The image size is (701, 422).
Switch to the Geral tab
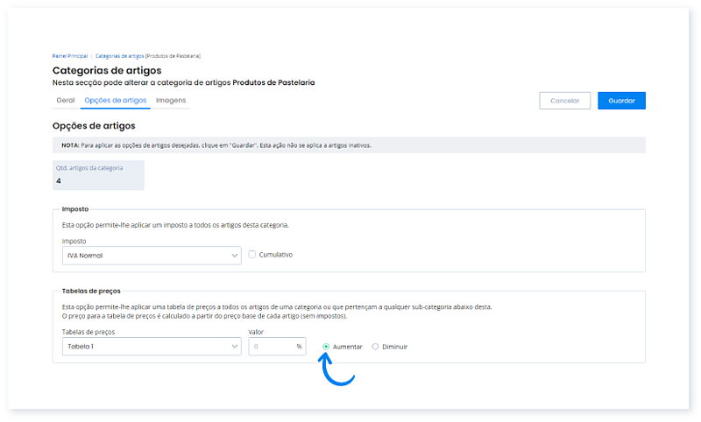coord(65,101)
